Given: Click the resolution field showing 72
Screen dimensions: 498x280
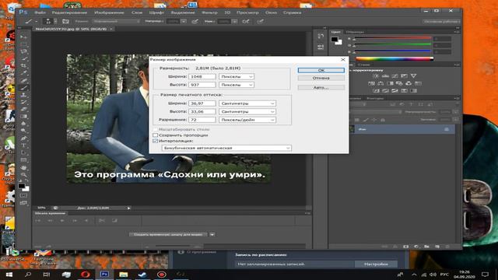Looking at the screenshot, I should (202, 120).
